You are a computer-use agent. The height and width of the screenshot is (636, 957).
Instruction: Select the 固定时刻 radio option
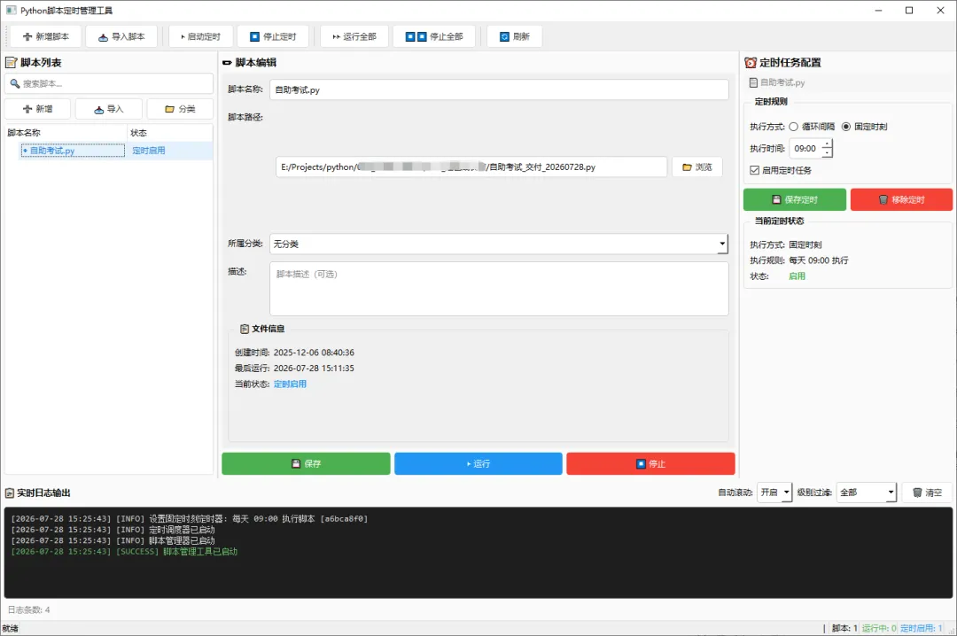click(x=864, y=127)
